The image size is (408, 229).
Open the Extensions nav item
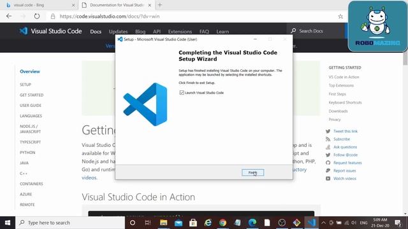pyautogui.click(x=180, y=32)
